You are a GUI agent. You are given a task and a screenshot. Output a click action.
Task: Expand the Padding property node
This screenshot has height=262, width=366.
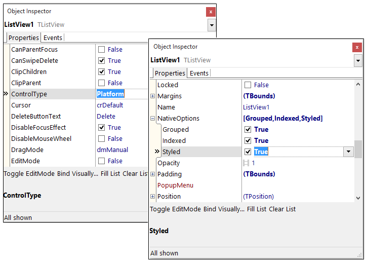[153, 174]
